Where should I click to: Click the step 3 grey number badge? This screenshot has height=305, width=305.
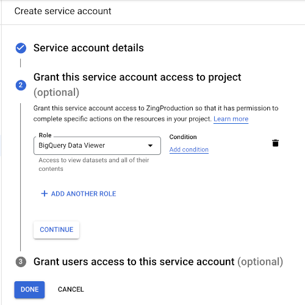click(21, 262)
